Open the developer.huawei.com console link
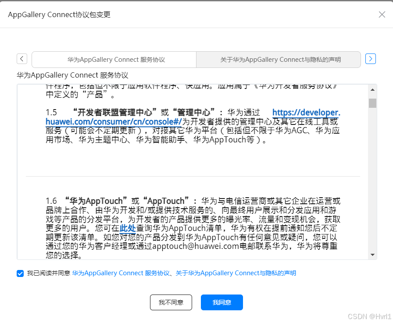This screenshot has height=323, width=393. pos(193,117)
